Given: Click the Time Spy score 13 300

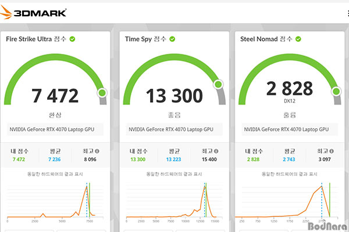Looking at the screenshot, I should (x=174, y=96).
